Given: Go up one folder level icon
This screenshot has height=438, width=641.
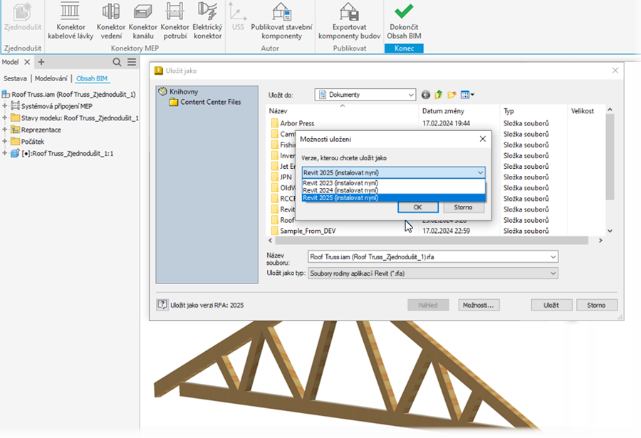Looking at the screenshot, I should pos(438,95).
